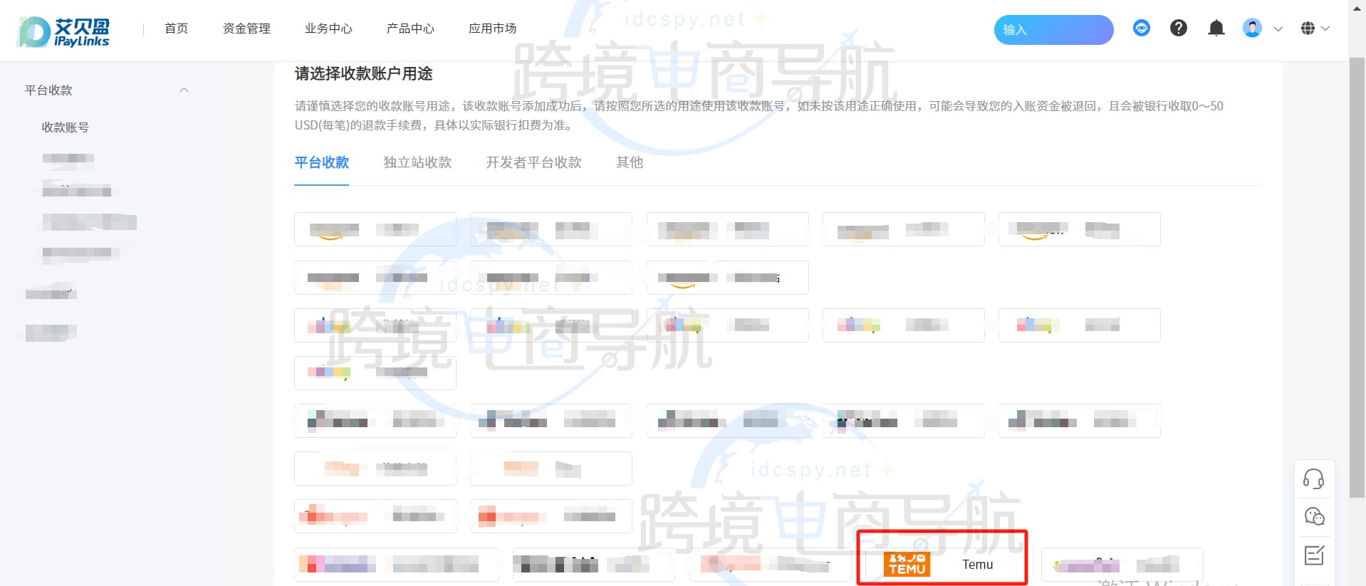Click the 请选择收款账户用途 heading
The height and width of the screenshot is (586, 1366).
pos(364,74)
